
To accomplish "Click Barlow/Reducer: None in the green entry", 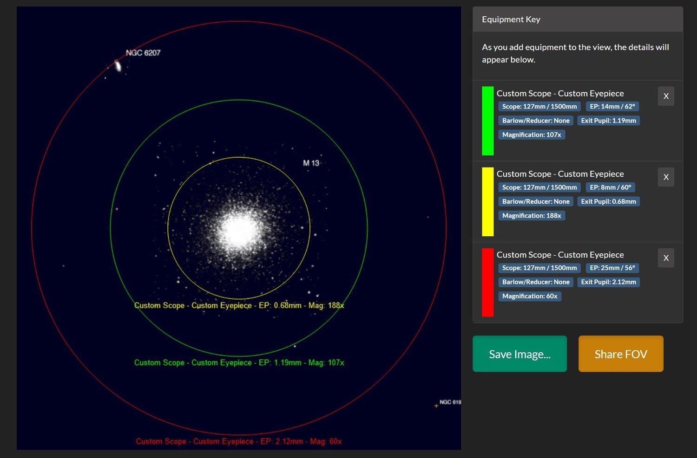I will pyautogui.click(x=536, y=121).
